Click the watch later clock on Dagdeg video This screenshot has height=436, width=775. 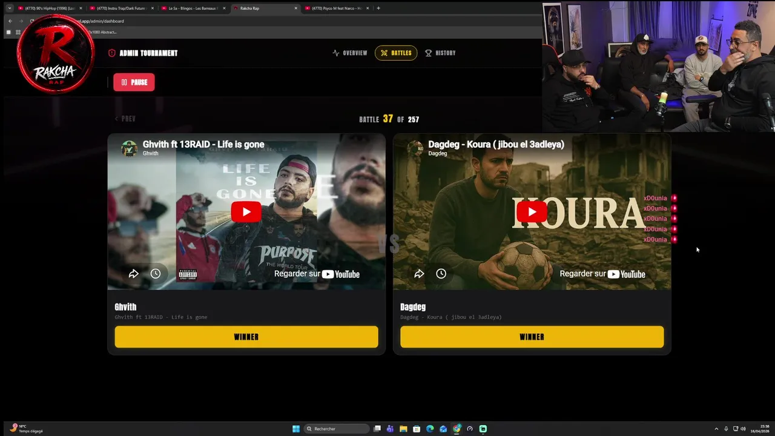(441, 274)
